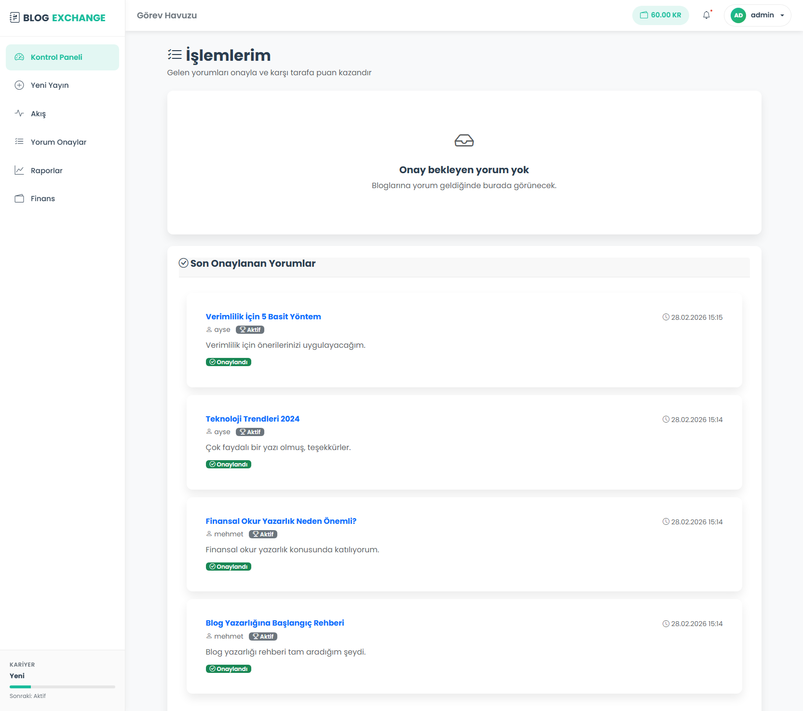Open the 60.00 KR balance badge
The height and width of the screenshot is (711, 803).
[660, 15]
